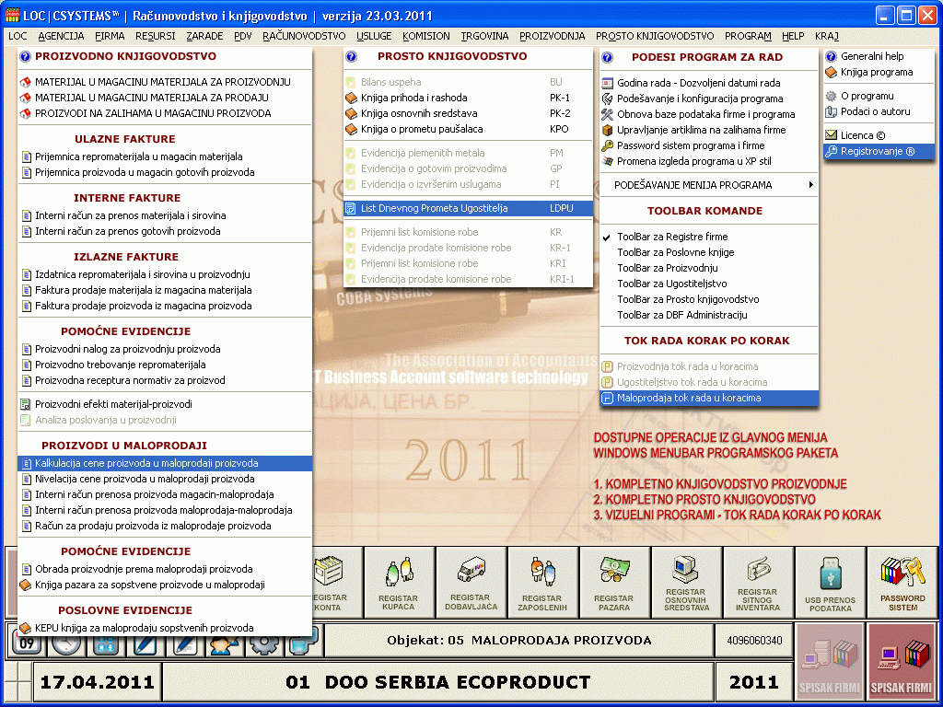943x707 pixels.
Task: Uncheck ToolBar za Registre firme
Action: click(709, 237)
